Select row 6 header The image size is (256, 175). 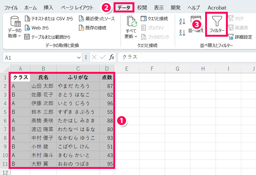[x=5, y=121]
